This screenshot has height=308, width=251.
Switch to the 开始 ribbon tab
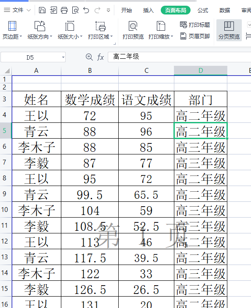pyautogui.click(x=127, y=10)
